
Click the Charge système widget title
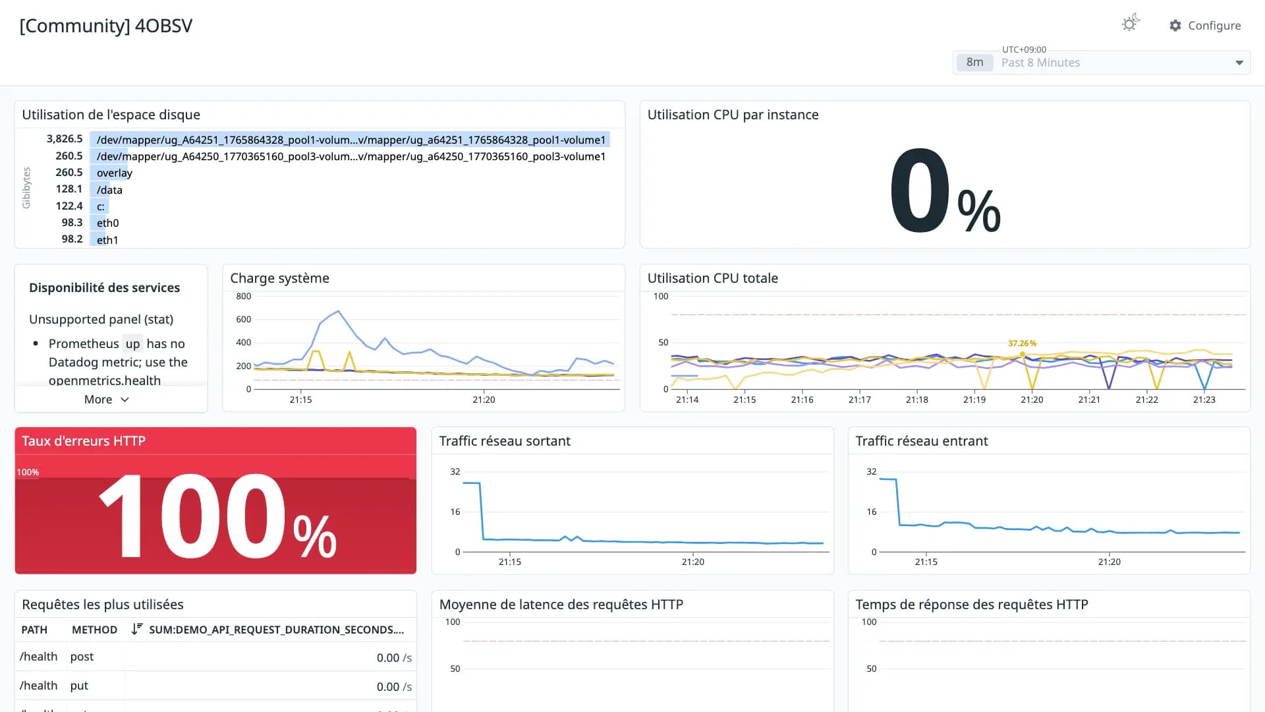pos(279,278)
